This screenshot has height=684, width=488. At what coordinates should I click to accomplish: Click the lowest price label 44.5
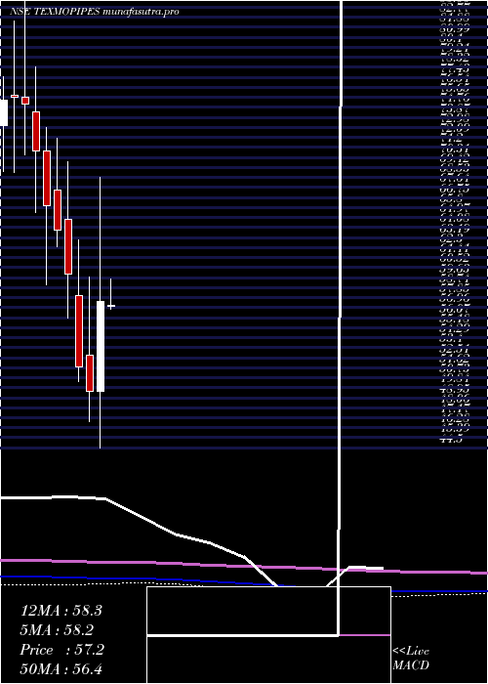[x=451, y=440]
